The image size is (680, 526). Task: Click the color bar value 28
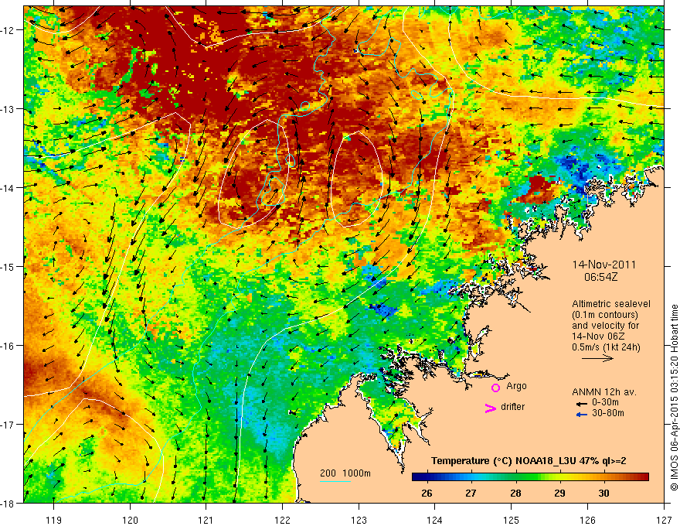click(515, 493)
